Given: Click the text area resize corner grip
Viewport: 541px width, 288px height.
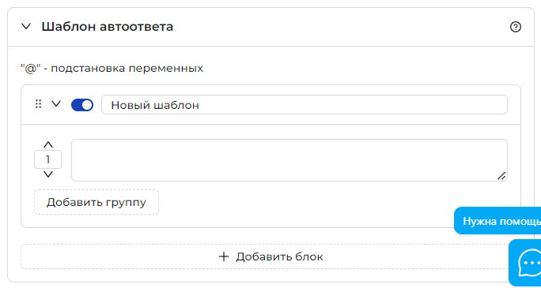Looking at the screenshot, I should click(501, 176).
